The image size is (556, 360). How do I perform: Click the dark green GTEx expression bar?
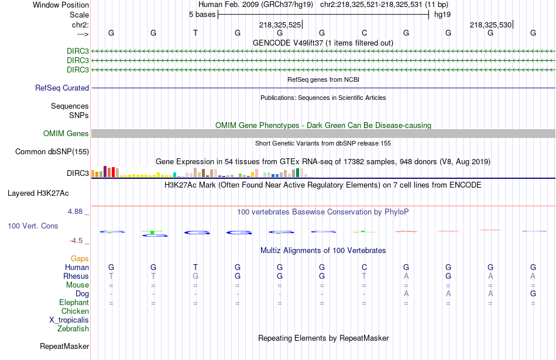pos(297,173)
